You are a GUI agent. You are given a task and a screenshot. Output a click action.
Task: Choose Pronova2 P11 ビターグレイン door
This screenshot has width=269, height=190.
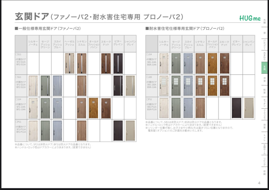coord(237,108)
